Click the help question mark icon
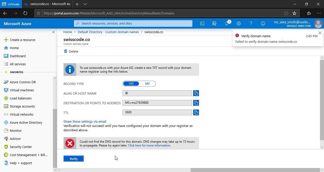 tap(251, 24)
